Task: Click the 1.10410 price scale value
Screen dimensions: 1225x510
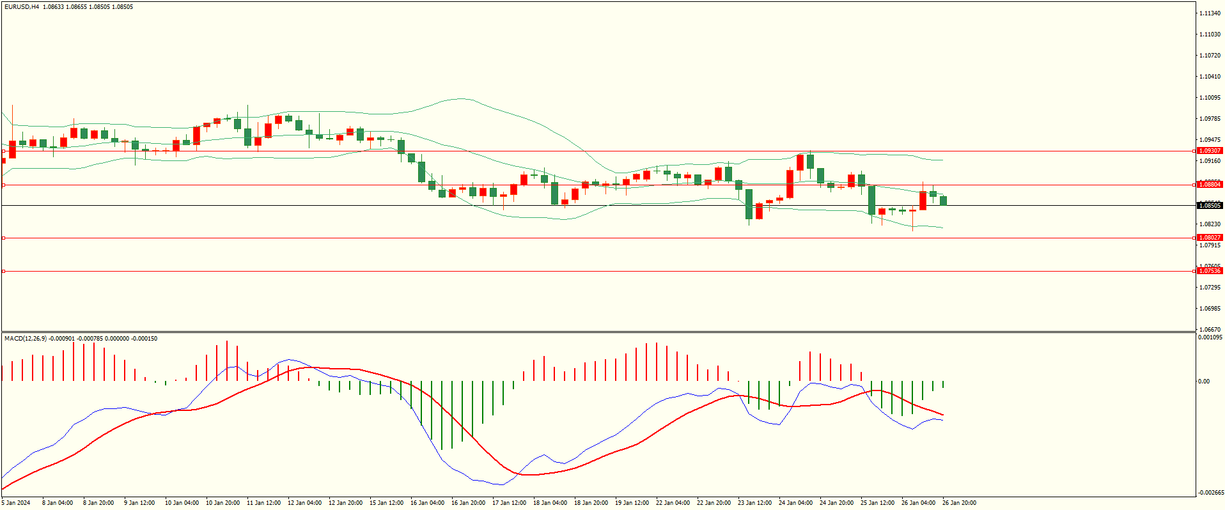Action: (x=1210, y=77)
